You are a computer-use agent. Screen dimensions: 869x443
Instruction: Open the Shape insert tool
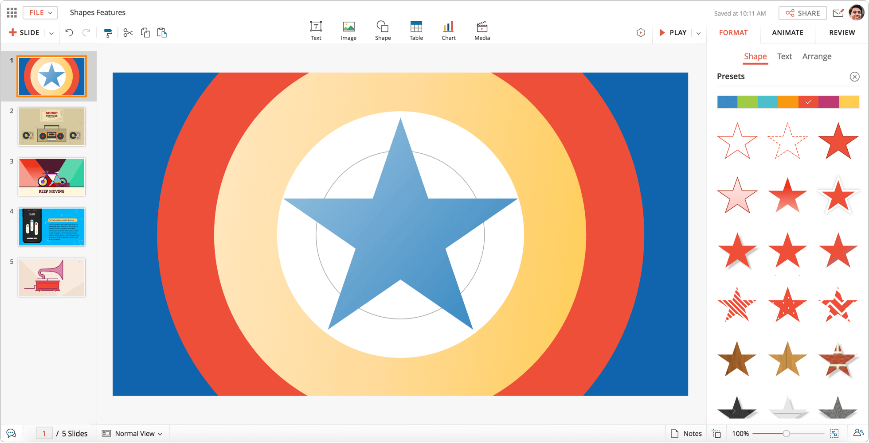coord(383,31)
